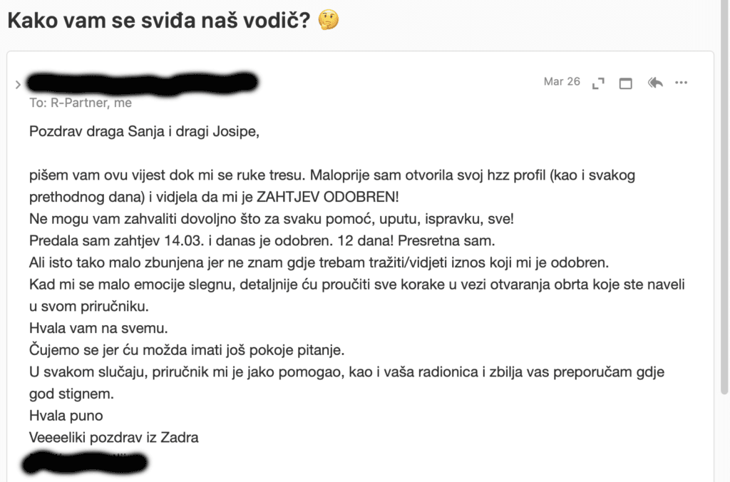
Task: Click the reply all arrow icon
Action: pos(655,83)
